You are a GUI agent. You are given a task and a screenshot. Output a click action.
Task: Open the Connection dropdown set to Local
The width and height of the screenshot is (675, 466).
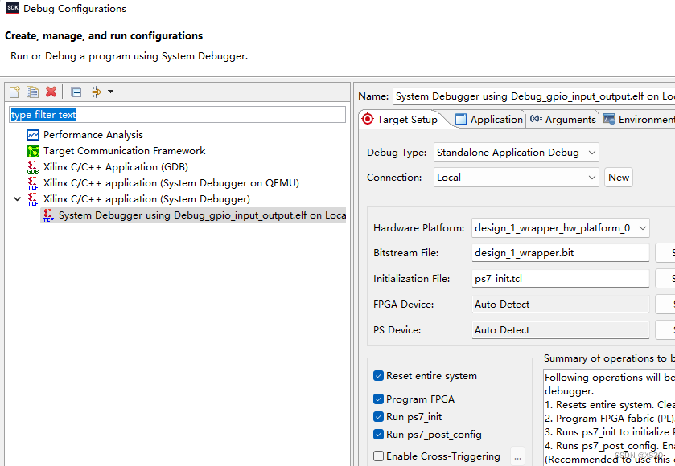tap(516, 178)
